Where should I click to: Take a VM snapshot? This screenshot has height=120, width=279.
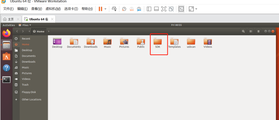tap(124, 9)
